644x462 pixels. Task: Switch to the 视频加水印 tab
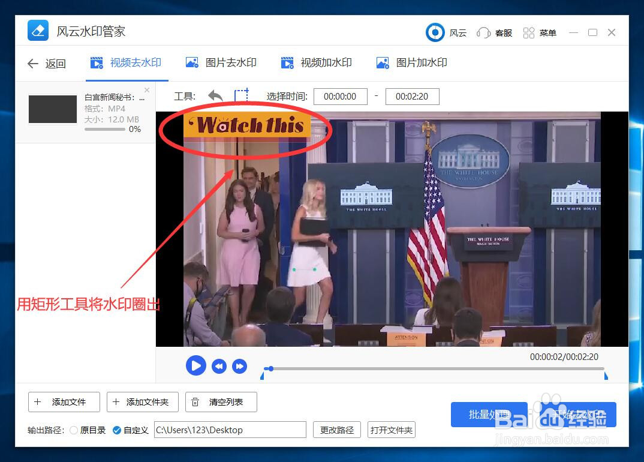pyautogui.click(x=317, y=62)
